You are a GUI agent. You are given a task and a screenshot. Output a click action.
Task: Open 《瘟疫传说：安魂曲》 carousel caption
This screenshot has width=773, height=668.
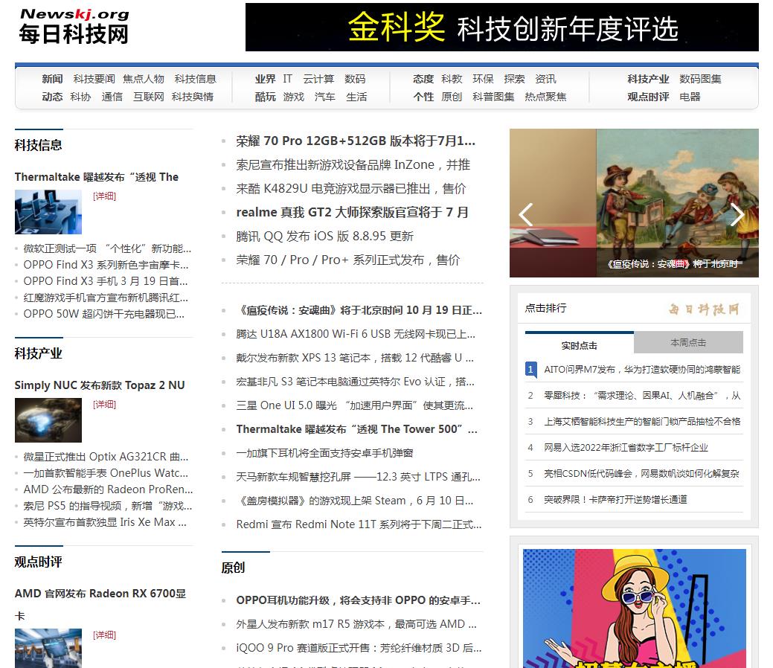pyautogui.click(x=673, y=264)
